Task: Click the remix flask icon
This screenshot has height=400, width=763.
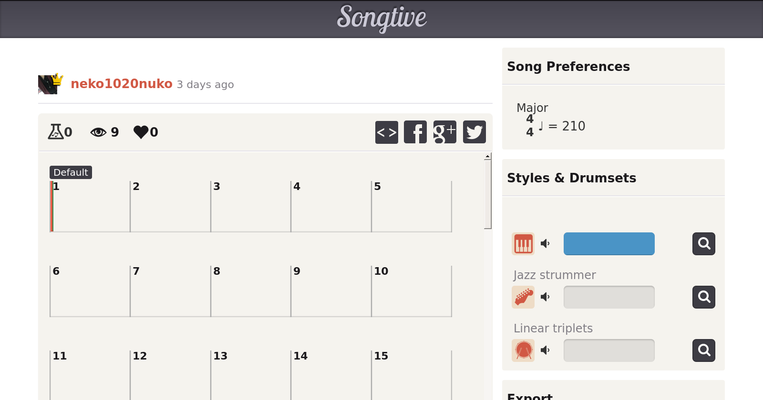Action: tap(56, 131)
